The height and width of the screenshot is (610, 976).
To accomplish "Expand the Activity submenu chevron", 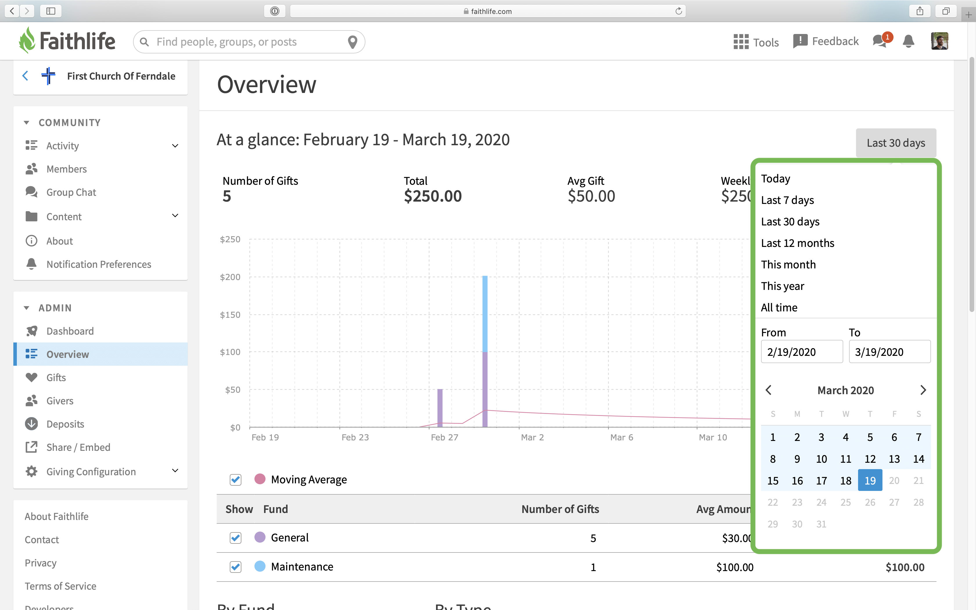I will (x=175, y=146).
